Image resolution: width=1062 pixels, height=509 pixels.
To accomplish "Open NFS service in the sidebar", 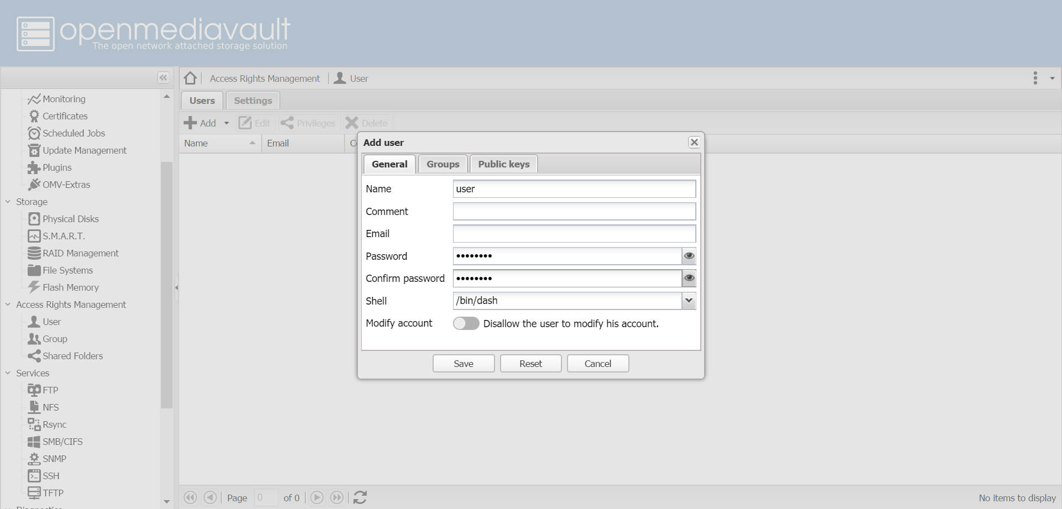I will click(x=43, y=407).
